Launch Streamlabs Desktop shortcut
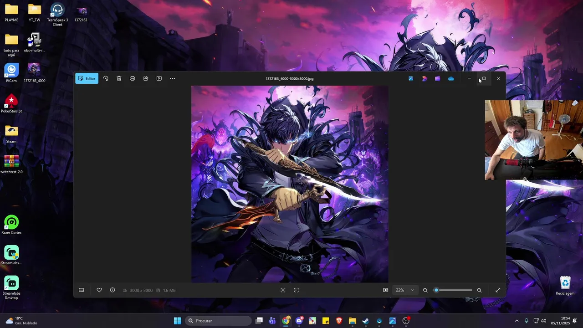The width and height of the screenshot is (583, 328). [11, 288]
